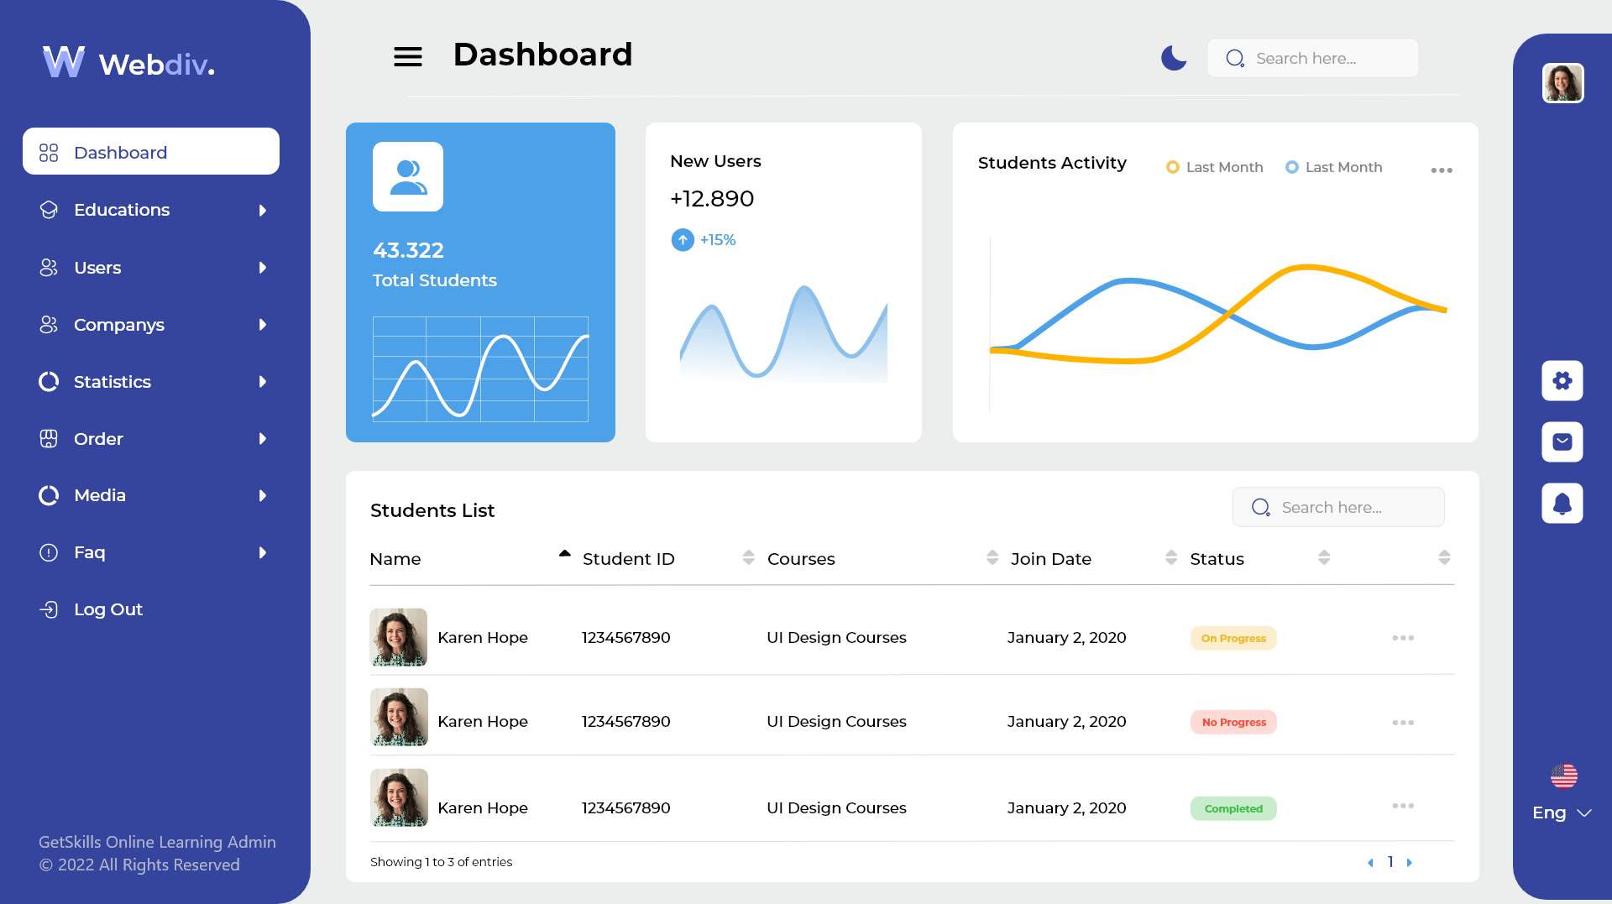Click the Students List search field
This screenshot has height=904, width=1612.
(x=1338, y=507)
